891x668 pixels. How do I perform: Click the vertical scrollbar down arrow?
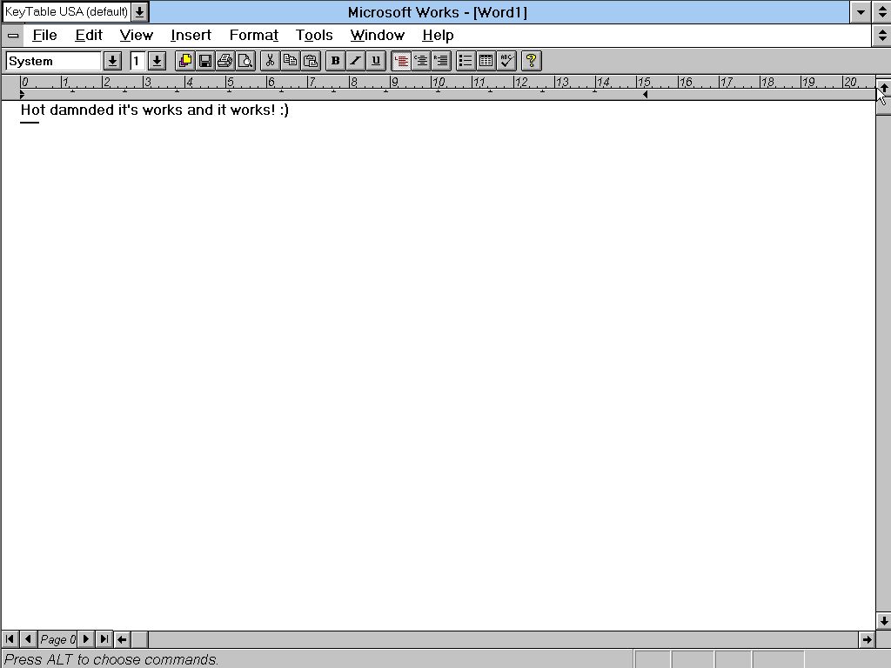883,621
